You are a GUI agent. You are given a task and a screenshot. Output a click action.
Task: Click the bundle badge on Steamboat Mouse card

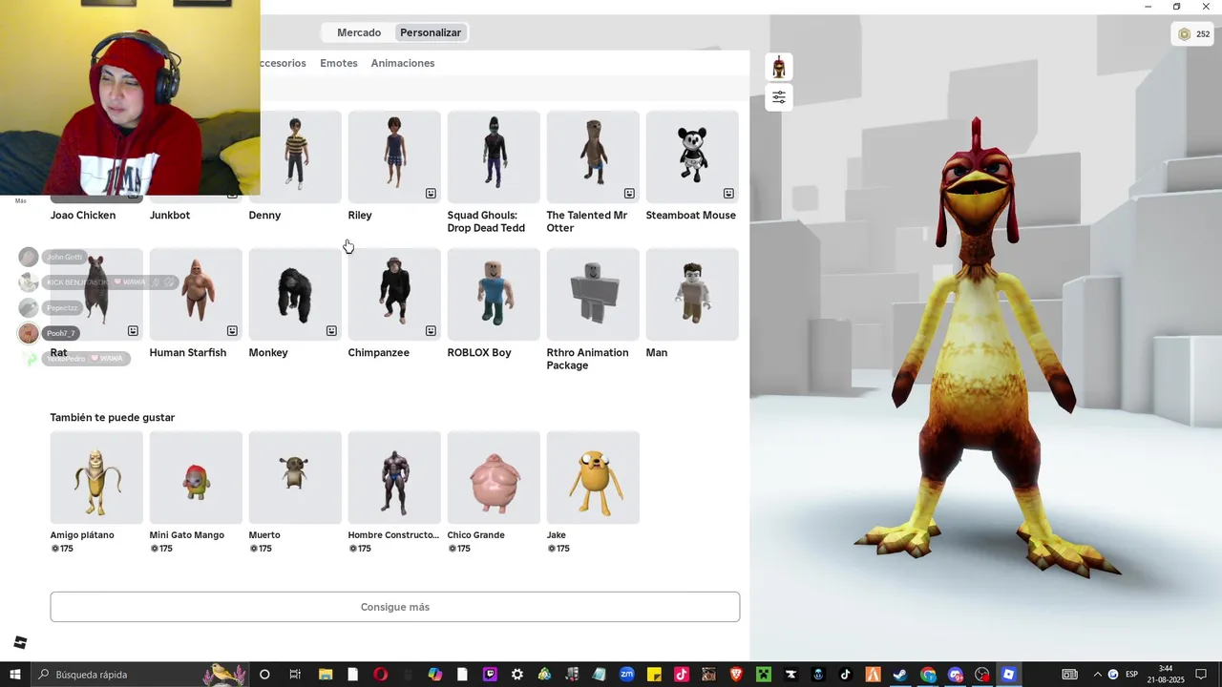tap(728, 194)
